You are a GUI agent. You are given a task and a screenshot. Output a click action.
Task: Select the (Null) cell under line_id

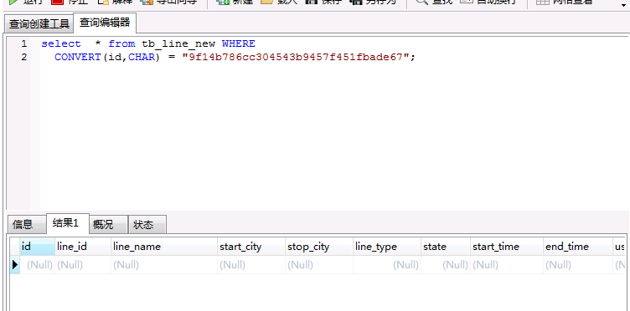[x=83, y=265]
